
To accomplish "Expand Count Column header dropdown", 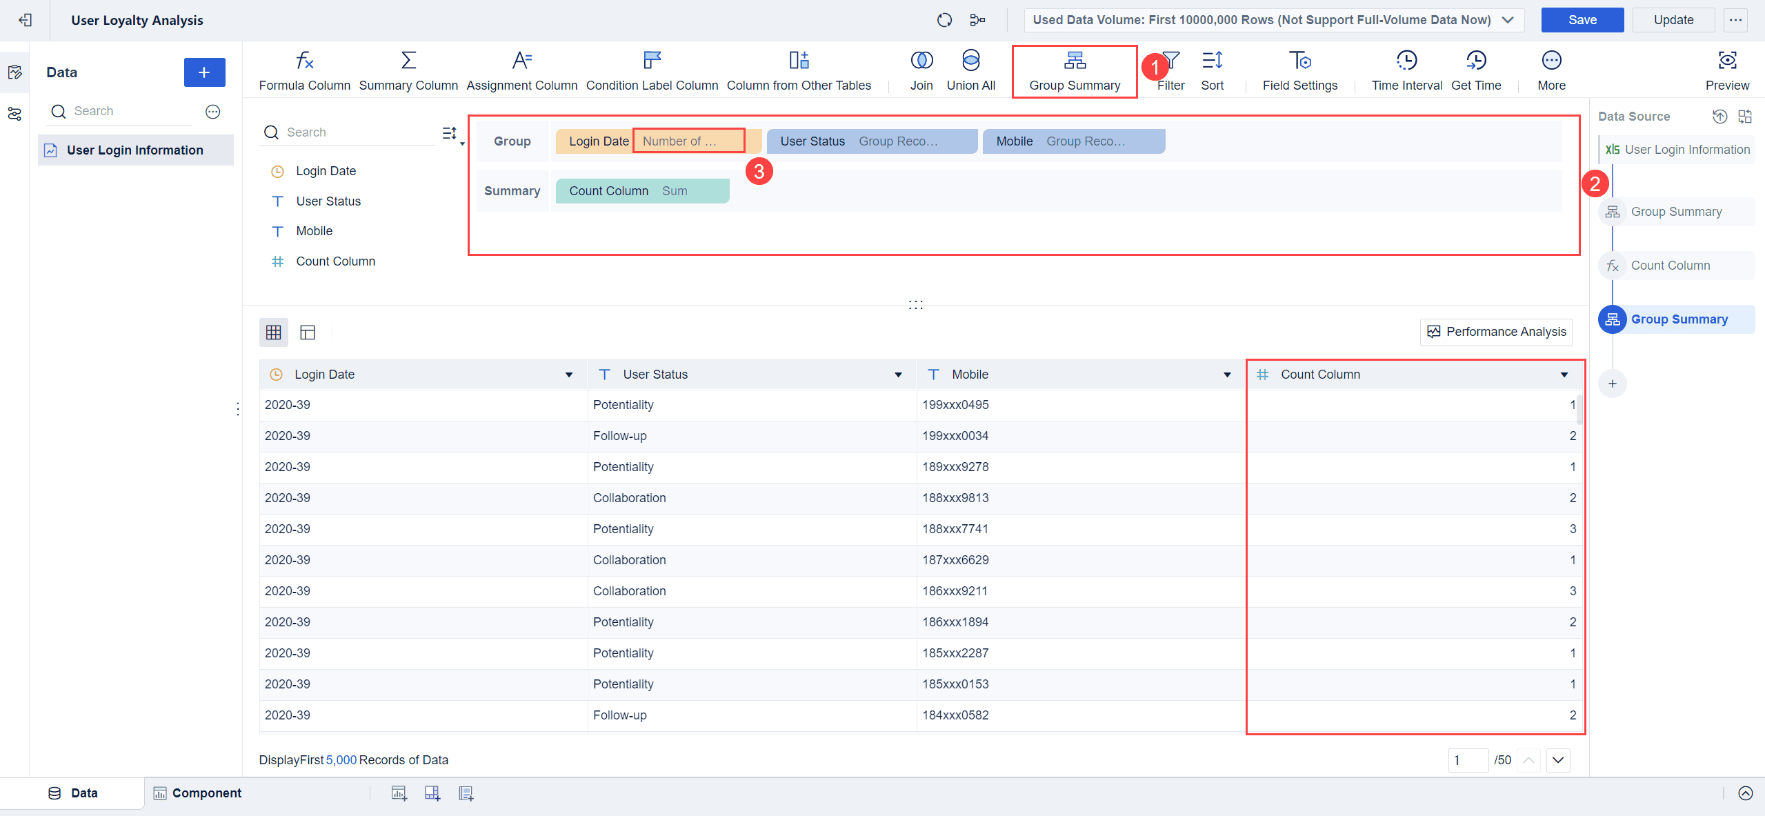I will click(x=1564, y=375).
